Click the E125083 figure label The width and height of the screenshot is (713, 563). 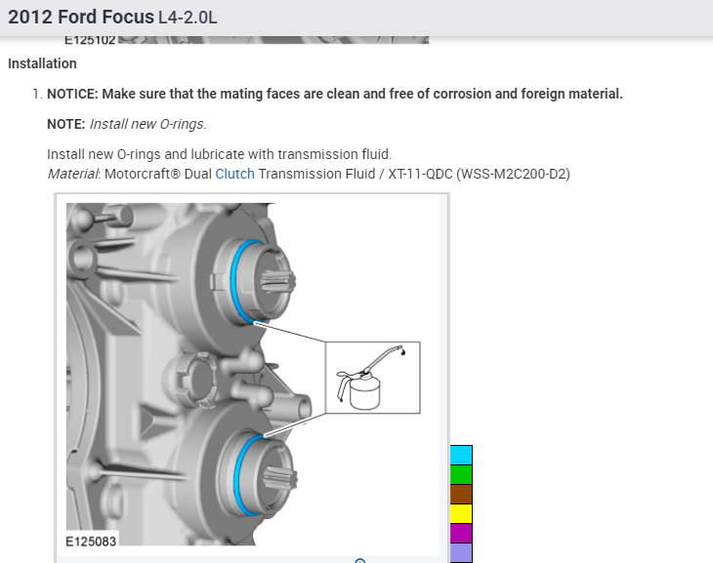point(91,542)
